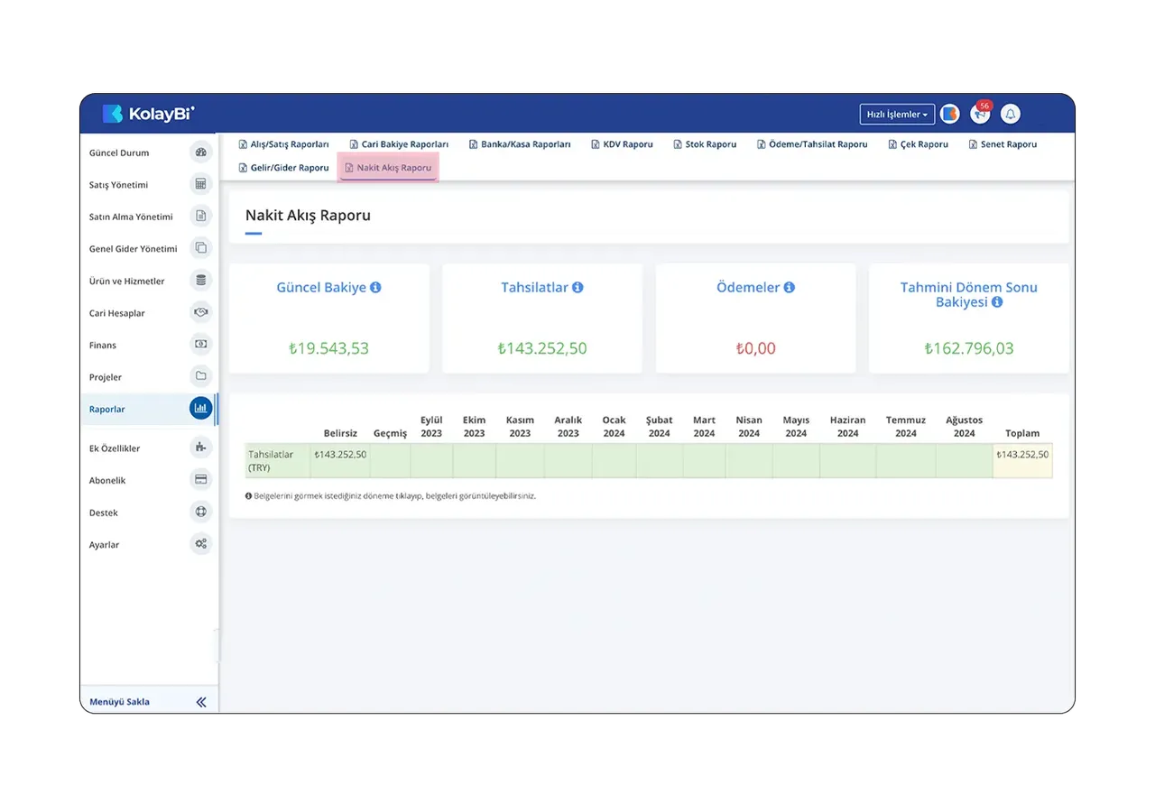Click the info icon beside Güncel Bakiye
The width and height of the screenshot is (1155, 785).
click(375, 288)
